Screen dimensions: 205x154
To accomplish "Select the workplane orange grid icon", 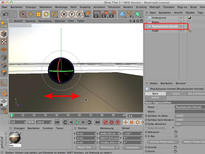I will pos(4,50).
